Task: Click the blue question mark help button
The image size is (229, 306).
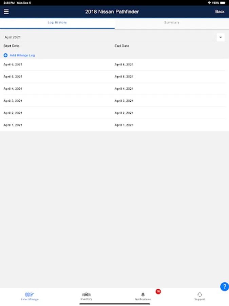Action: click(225, 287)
